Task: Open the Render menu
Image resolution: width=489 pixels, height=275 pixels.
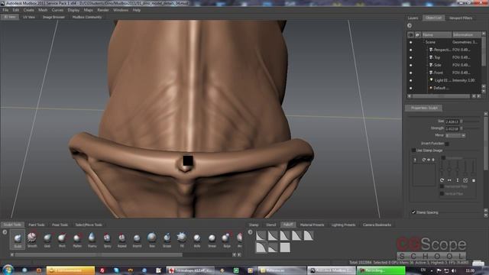Action: (103, 10)
